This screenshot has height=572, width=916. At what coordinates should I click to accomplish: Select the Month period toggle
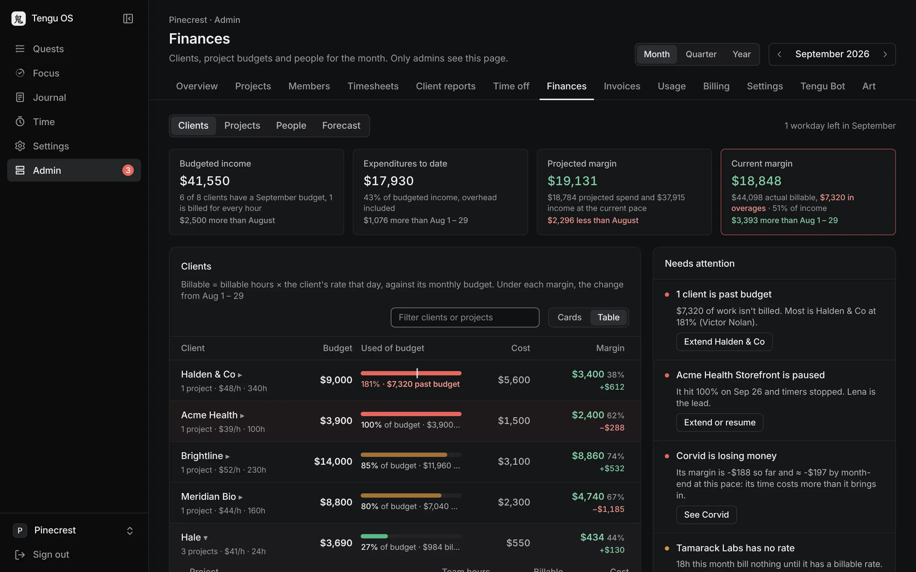pyautogui.click(x=657, y=54)
